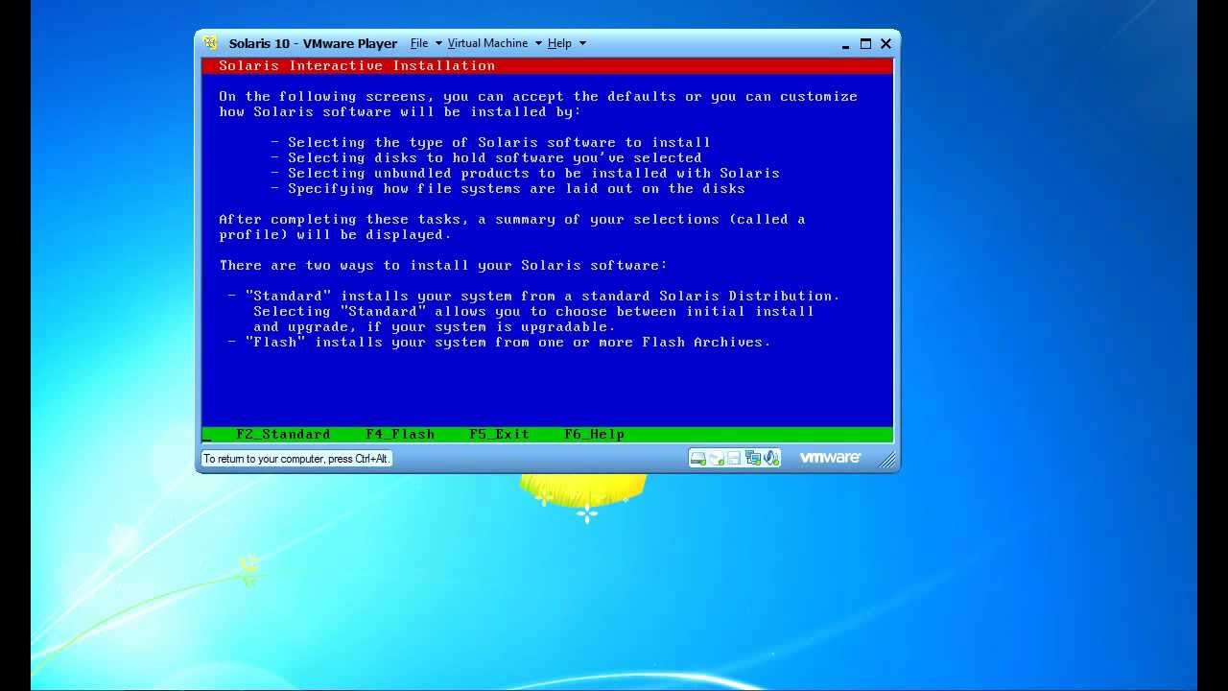Close the Solaris 10 VMware Player window
Image resolution: width=1228 pixels, height=691 pixels.
point(886,43)
